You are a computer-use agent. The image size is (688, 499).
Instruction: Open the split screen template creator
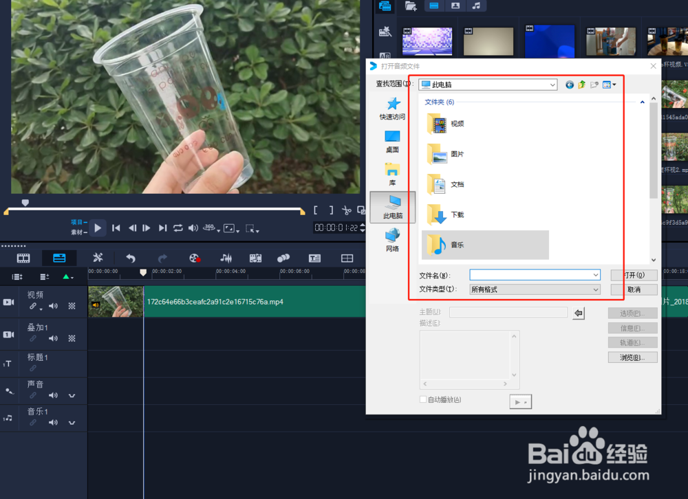tap(347, 258)
